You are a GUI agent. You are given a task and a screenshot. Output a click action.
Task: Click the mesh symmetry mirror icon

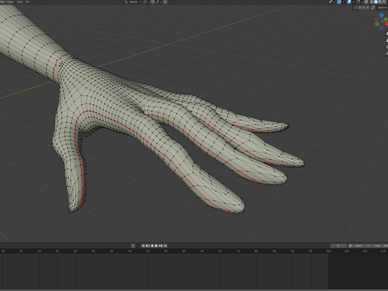coord(356,7)
